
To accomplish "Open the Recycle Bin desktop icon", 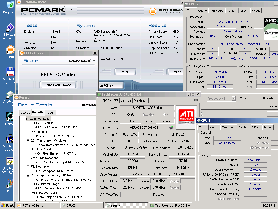I will pos(11,5).
